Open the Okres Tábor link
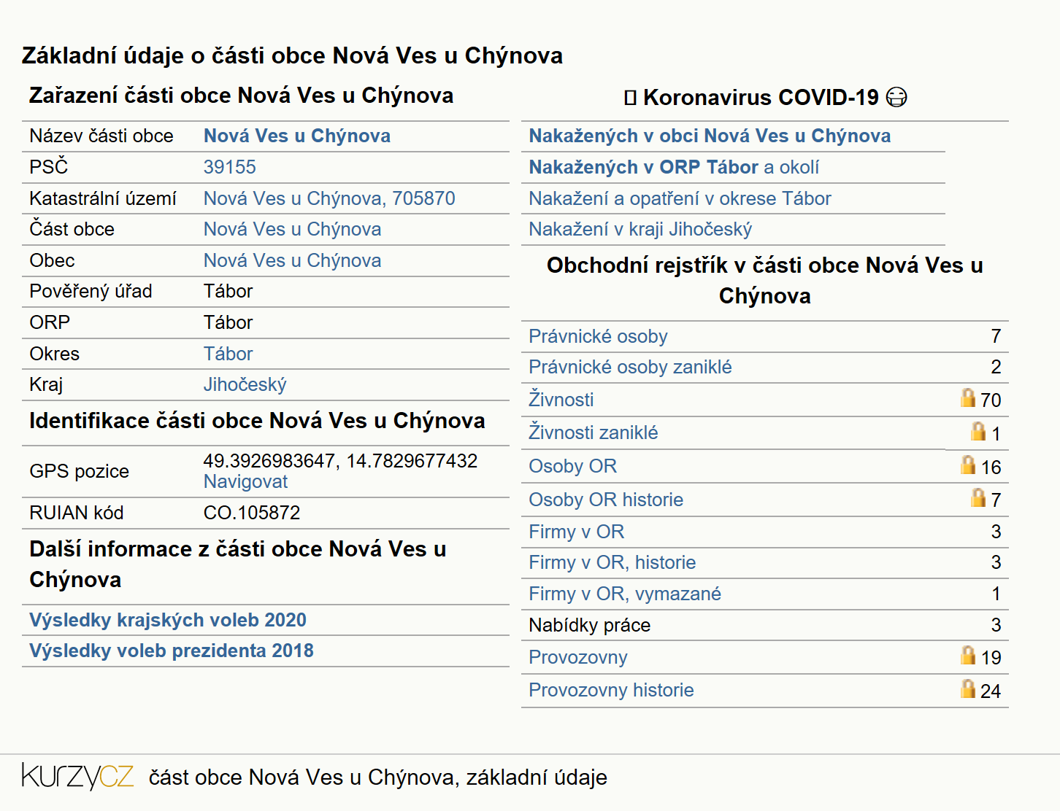The width and height of the screenshot is (1060, 811). click(x=228, y=354)
